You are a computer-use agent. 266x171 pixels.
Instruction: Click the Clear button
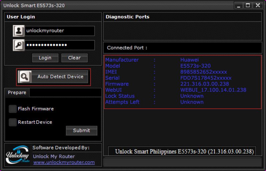(75, 58)
